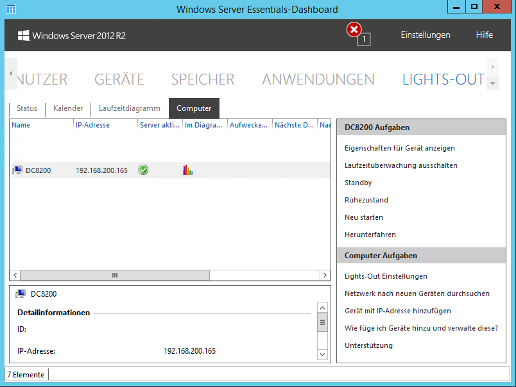Click the Detailinformationen heading
Image resolution: width=516 pixels, height=387 pixels.
(54, 313)
